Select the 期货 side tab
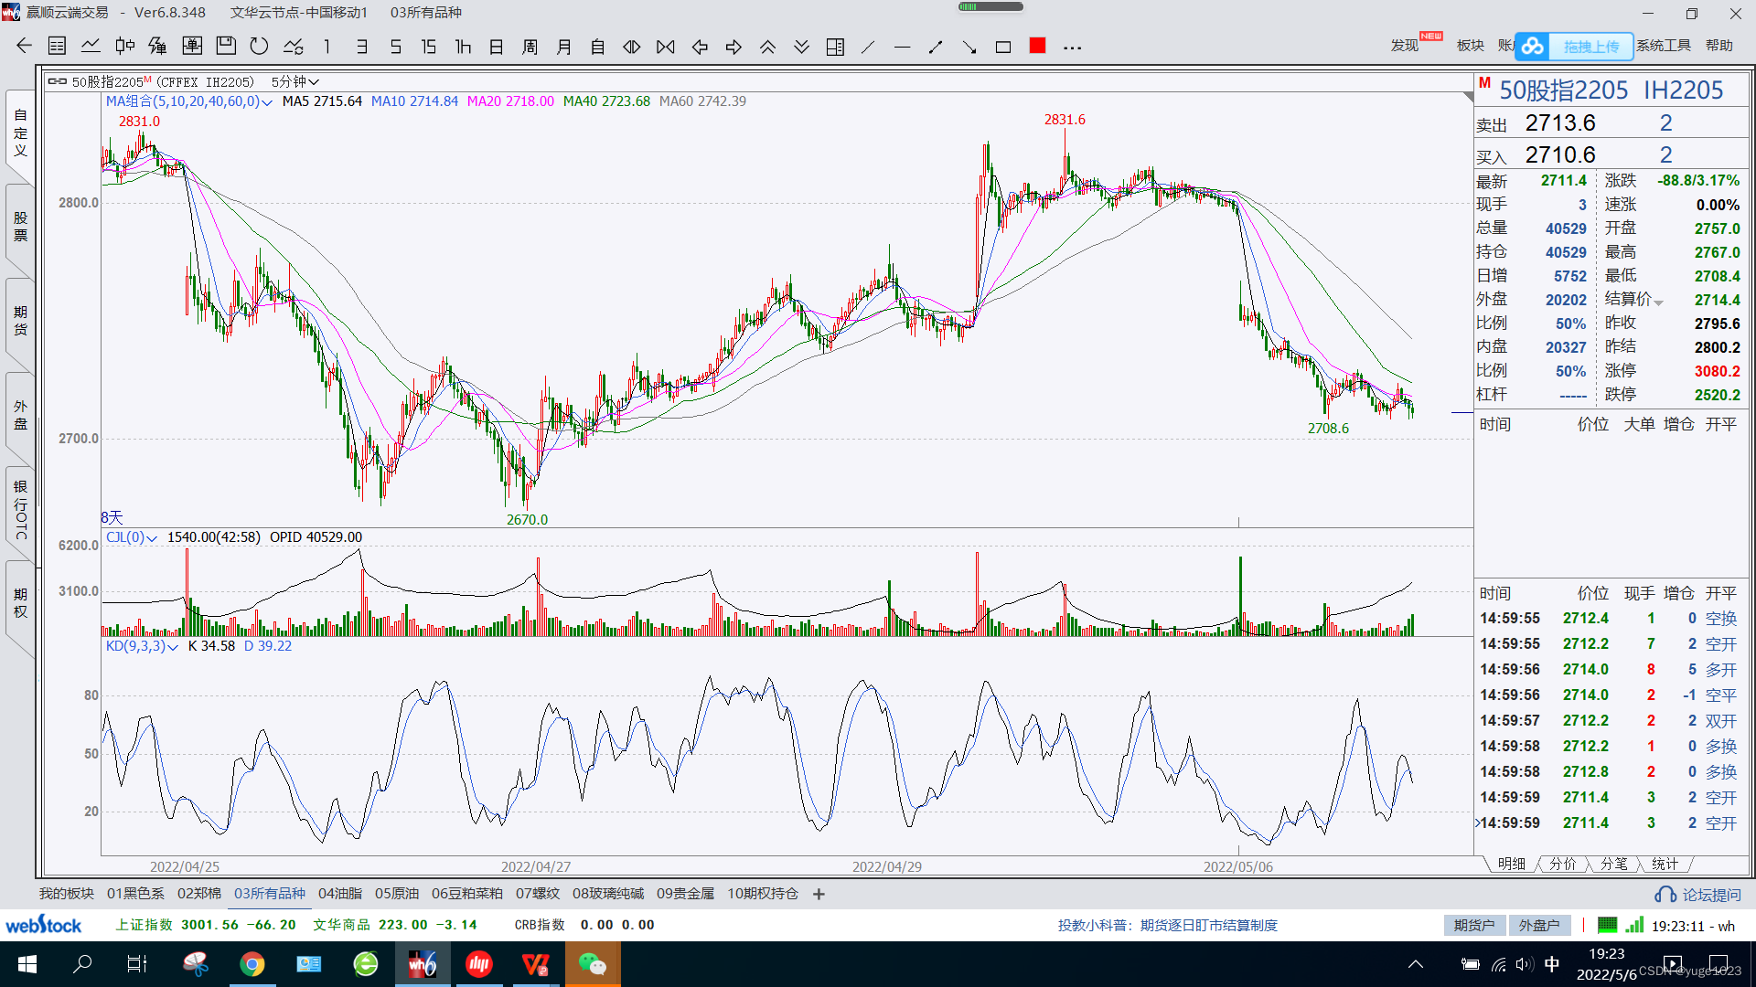This screenshot has width=1756, height=987. click(20, 321)
